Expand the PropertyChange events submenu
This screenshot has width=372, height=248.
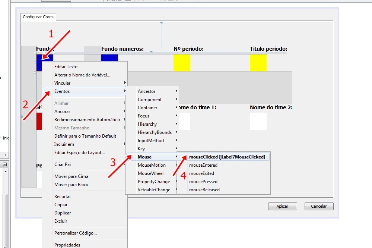click(x=152, y=182)
